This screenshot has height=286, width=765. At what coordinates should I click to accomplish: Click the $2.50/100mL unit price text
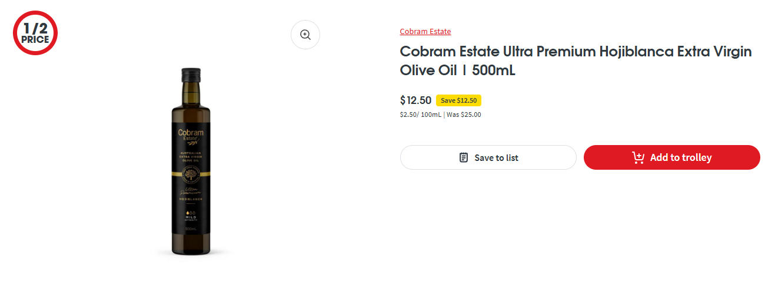tap(420, 115)
